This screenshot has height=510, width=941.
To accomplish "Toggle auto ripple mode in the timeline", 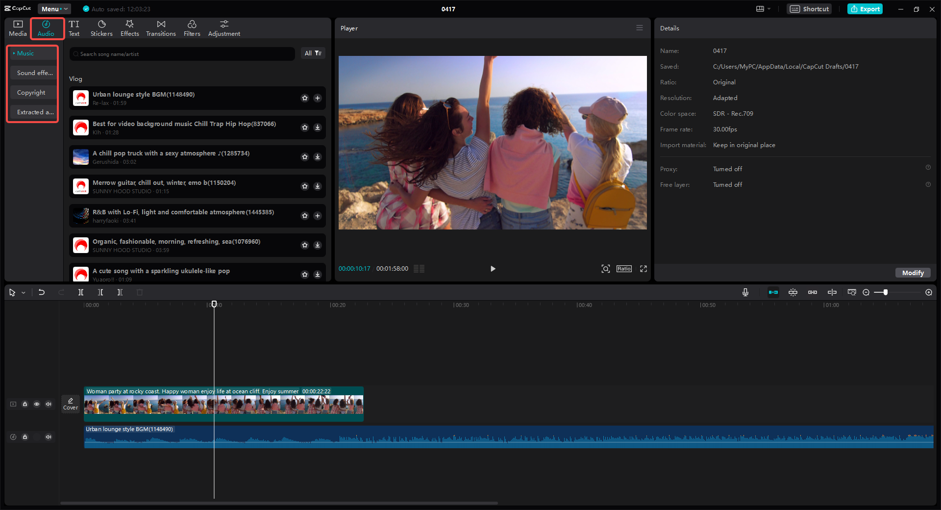I will click(773, 292).
